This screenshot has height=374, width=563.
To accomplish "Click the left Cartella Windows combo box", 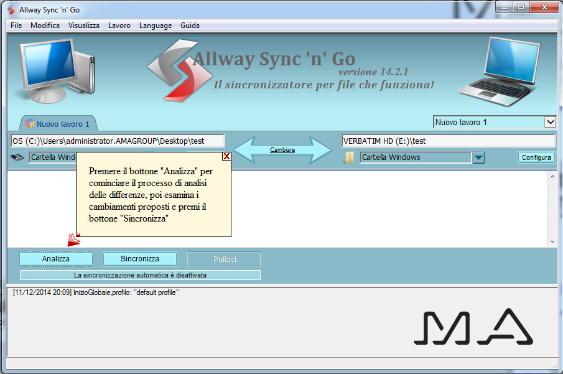I will (x=53, y=157).
